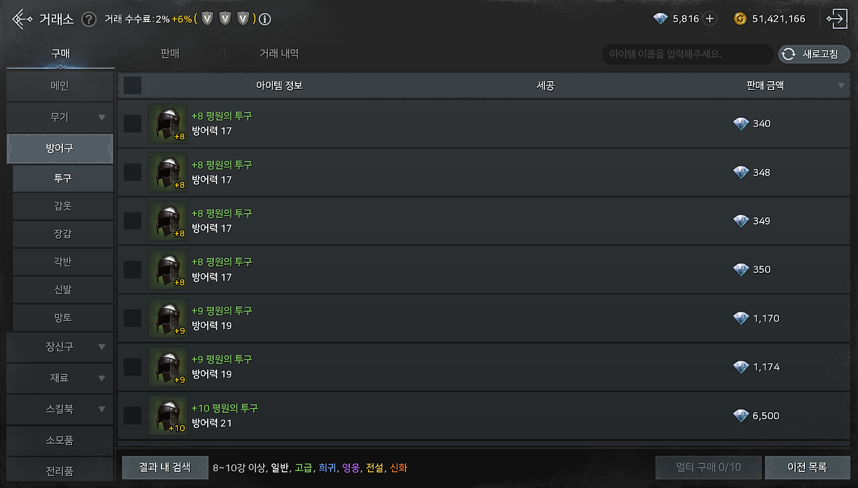
Task: Click the diamond icon beside 5,816
Action: [x=660, y=19]
